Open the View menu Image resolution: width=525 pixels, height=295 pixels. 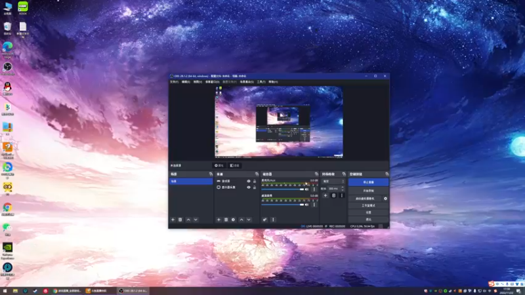(198, 82)
